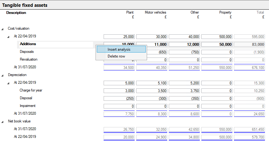Edit Plant depreciation brought forward 5,000

119,83
